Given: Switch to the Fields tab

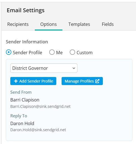Looking at the screenshot, I should tap(108, 24).
